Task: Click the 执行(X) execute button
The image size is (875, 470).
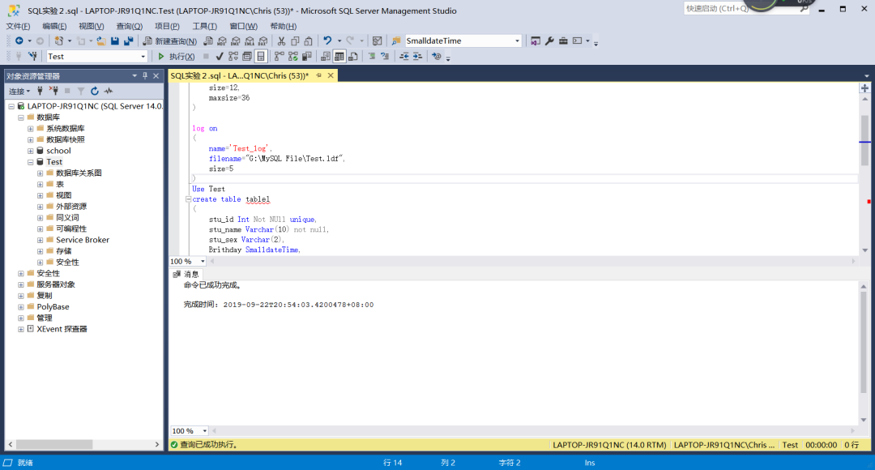Action: pos(176,57)
